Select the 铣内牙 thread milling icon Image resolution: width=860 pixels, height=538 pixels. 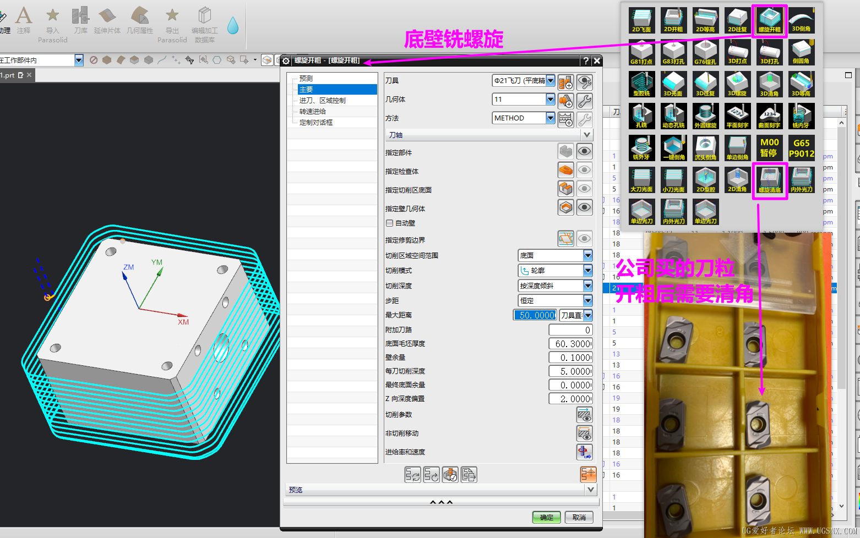[x=802, y=116]
